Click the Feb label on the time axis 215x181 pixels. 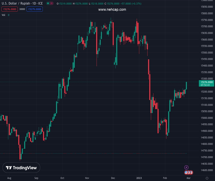coord(165,178)
